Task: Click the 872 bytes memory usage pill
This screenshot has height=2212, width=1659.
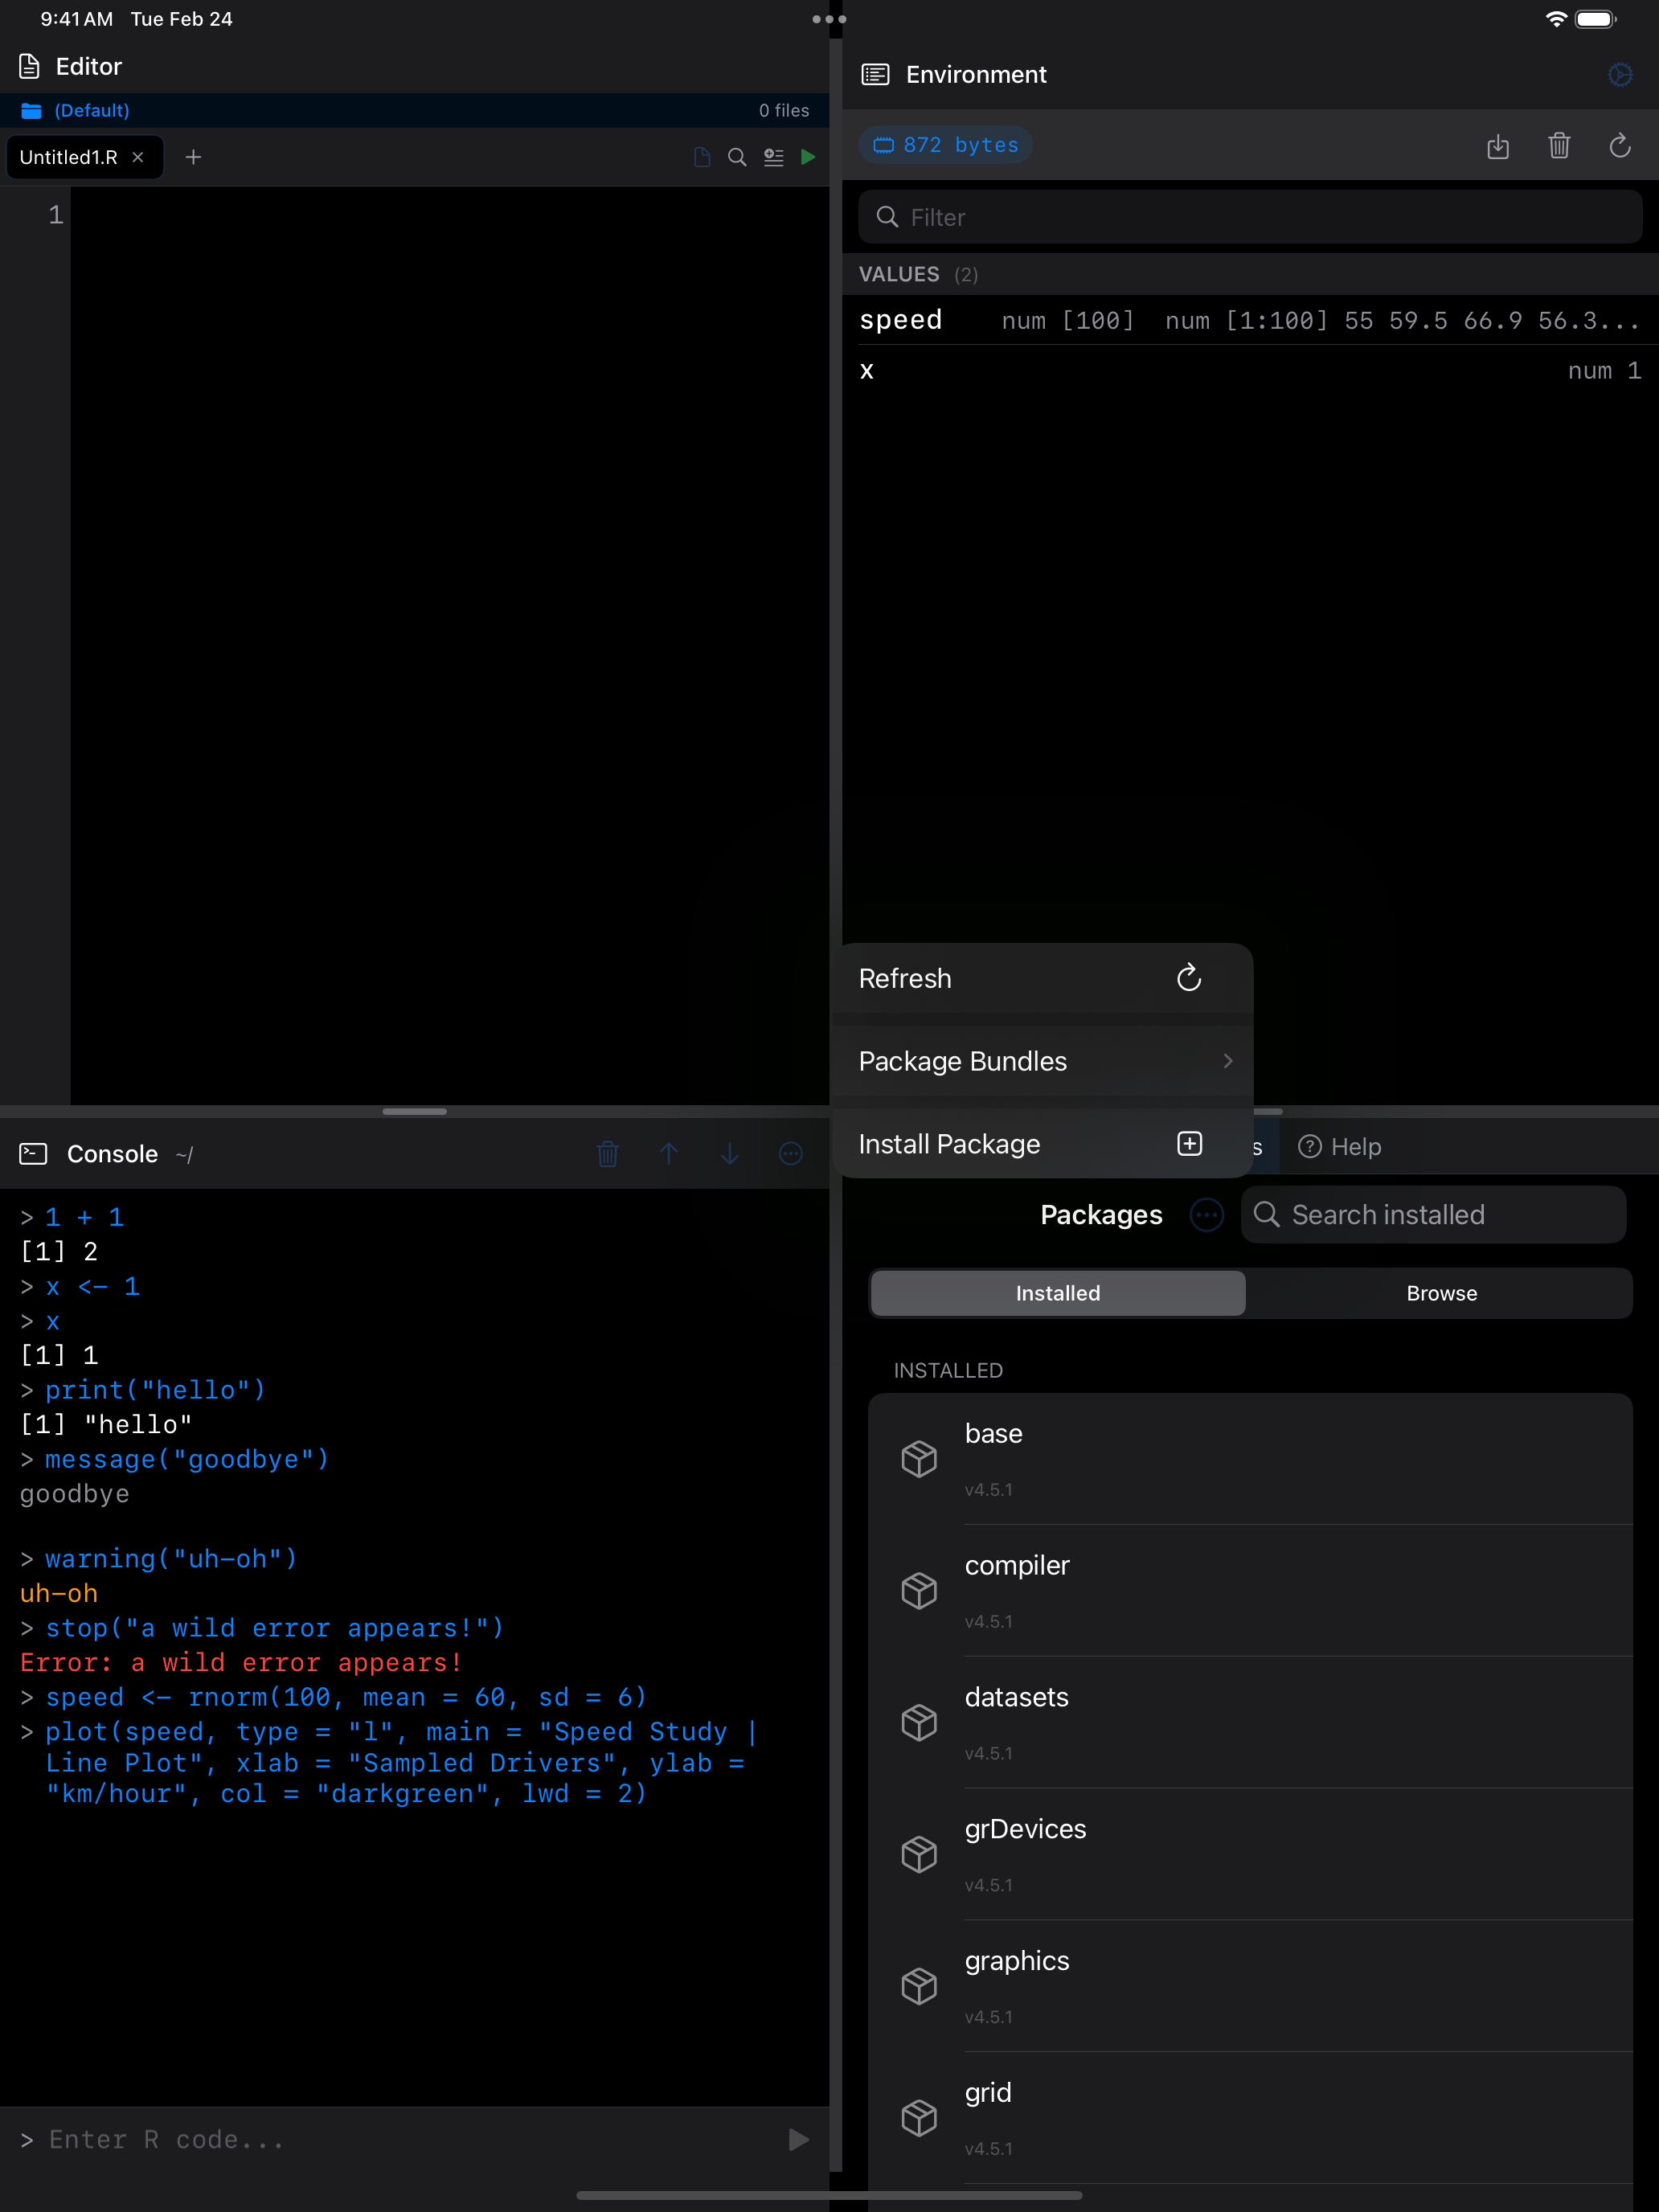Action: point(945,144)
